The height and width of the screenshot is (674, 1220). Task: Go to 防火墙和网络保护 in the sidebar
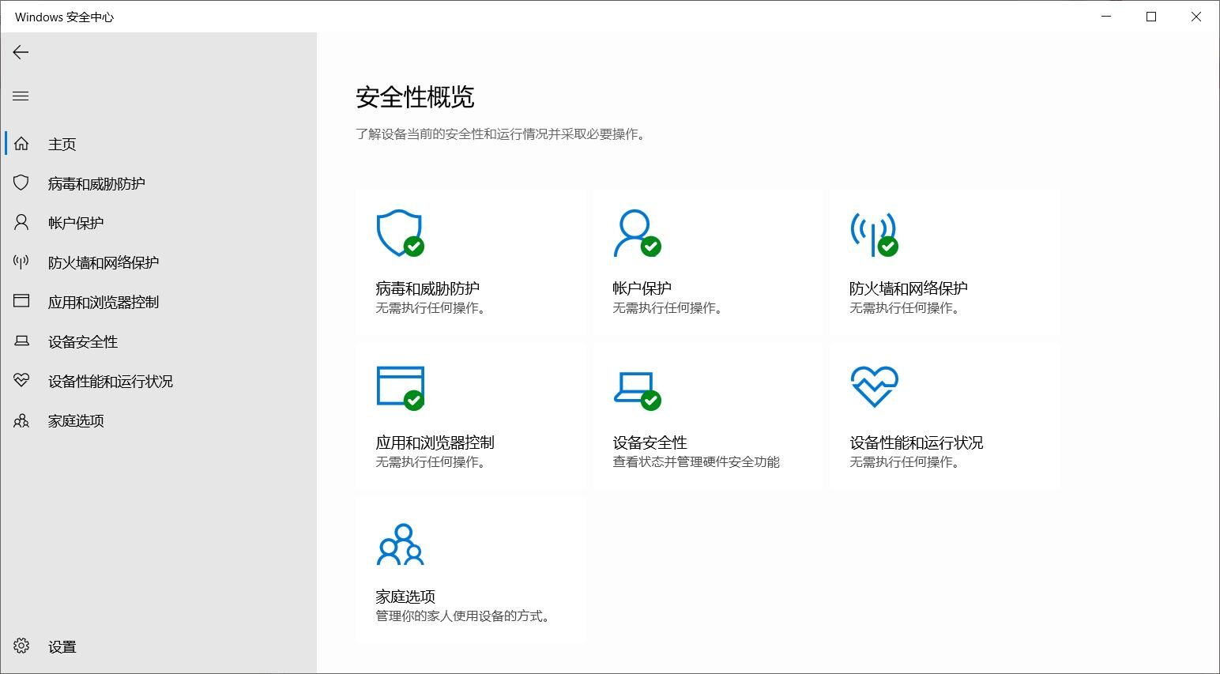point(104,262)
